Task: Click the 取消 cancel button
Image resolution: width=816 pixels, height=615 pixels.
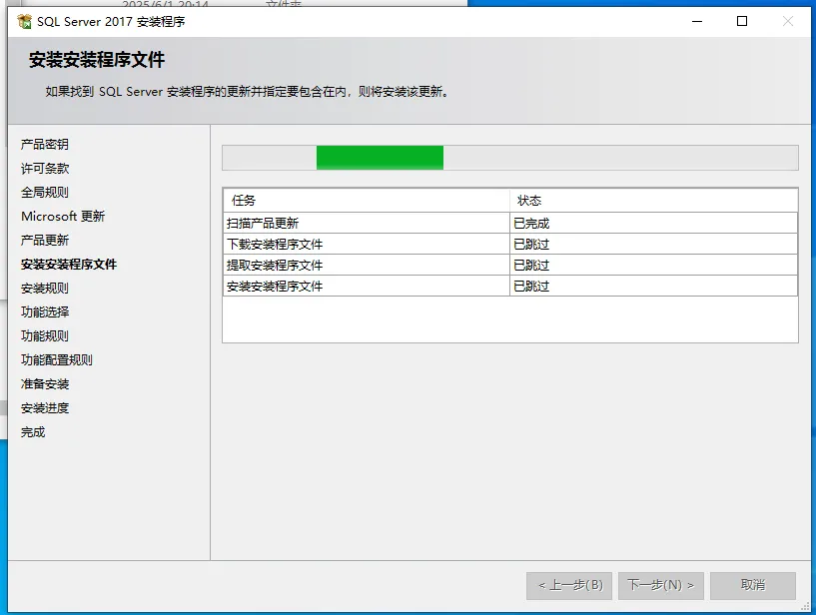Action: [753, 585]
